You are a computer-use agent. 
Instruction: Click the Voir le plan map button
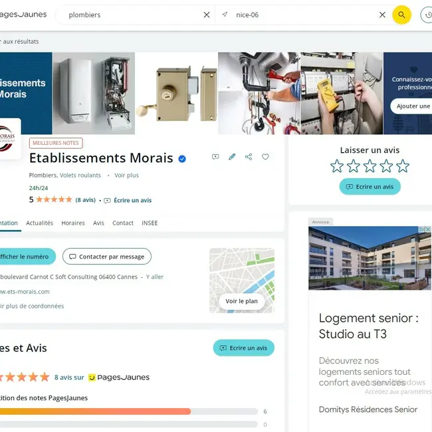tap(242, 301)
